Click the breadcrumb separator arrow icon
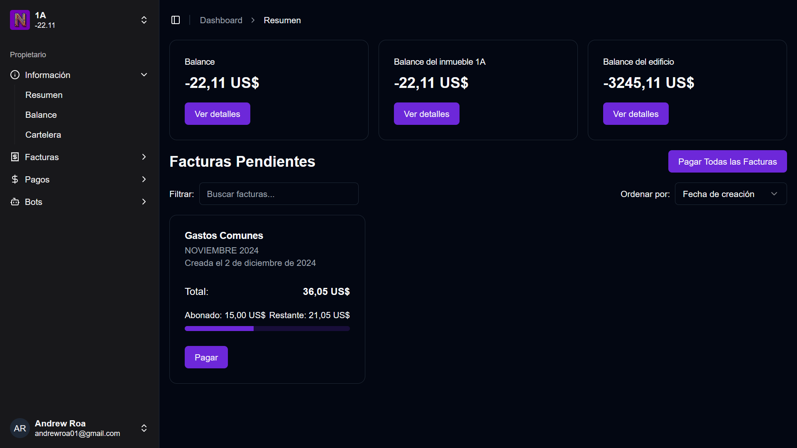Image resolution: width=797 pixels, height=448 pixels. [x=253, y=20]
